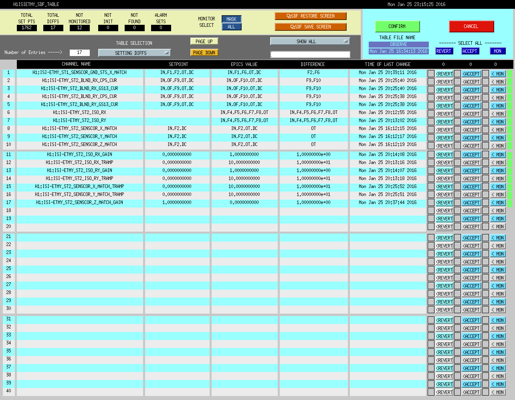Click MON for ST1_SENSCOR_GND_STS_X_MATCH row
The width and height of the screenshot is (515, 400).
point(498,74)
